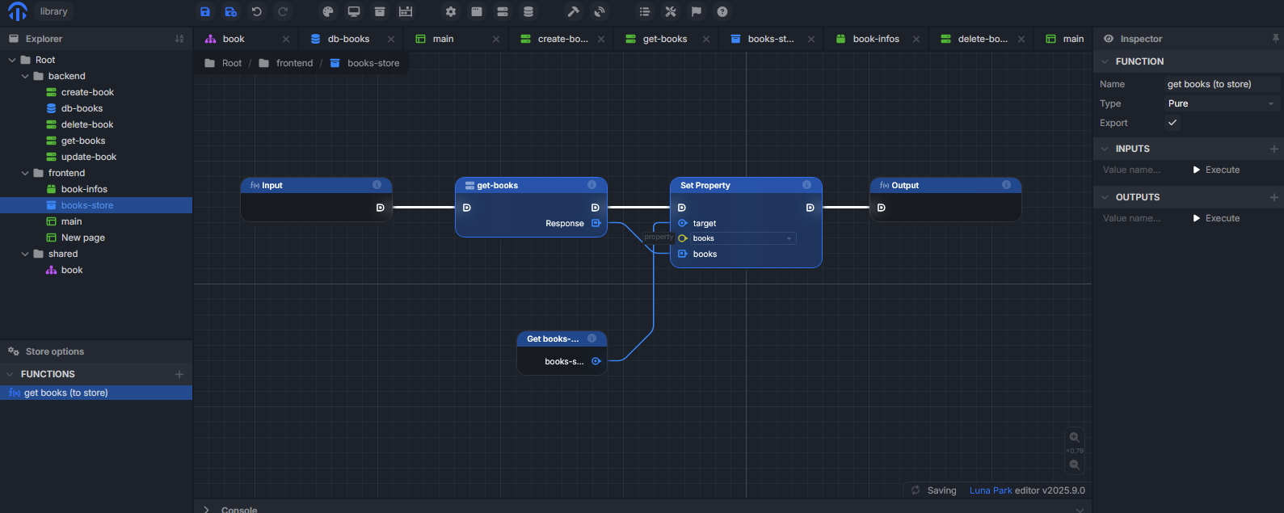1284x513 pixels.
Task: Collapse the backend folder in the Explorer
Action: 25,76
